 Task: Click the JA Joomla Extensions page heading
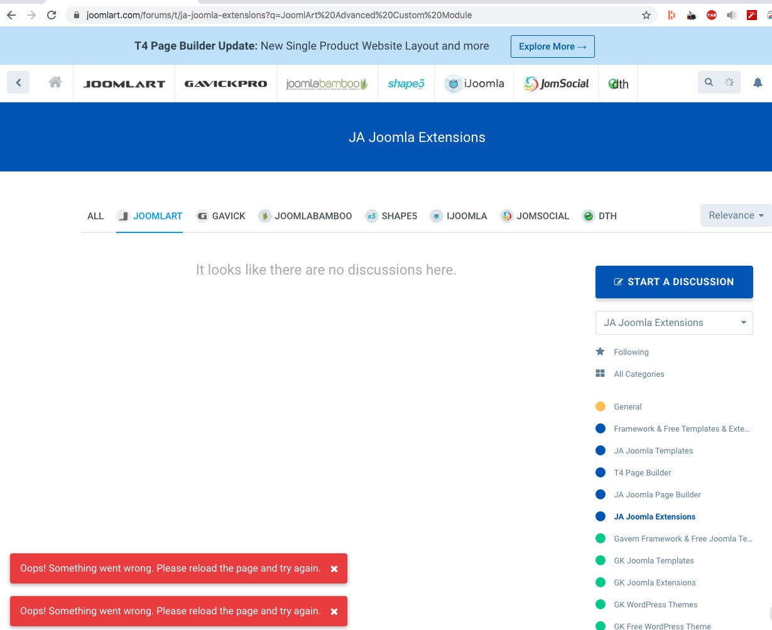coord(417,138)
